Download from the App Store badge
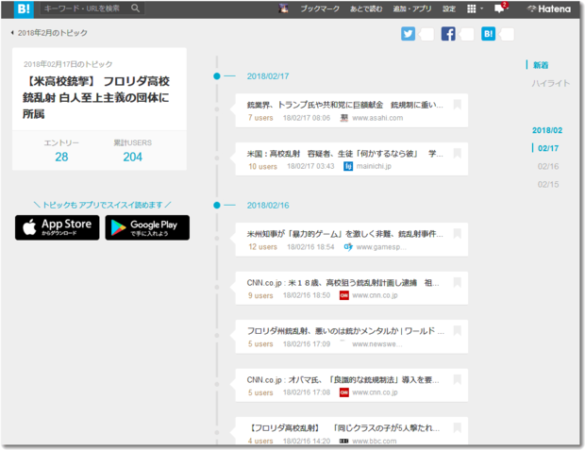 57,227
